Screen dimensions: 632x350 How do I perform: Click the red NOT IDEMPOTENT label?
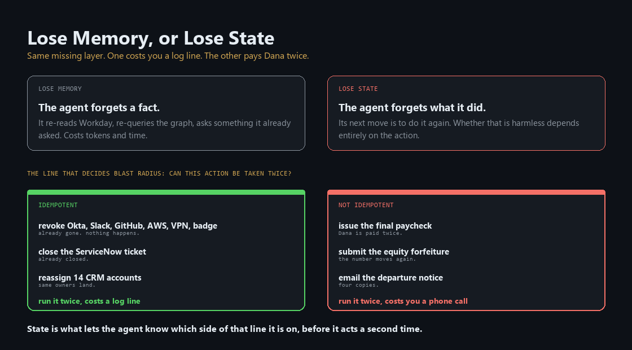pos(366,205)
